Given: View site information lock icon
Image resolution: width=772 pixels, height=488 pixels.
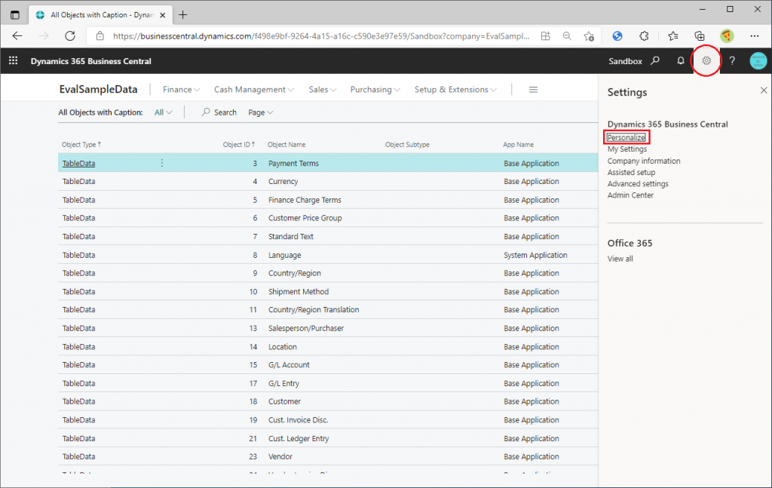Looking at the screenshot, I should click(x=100, y=36).
